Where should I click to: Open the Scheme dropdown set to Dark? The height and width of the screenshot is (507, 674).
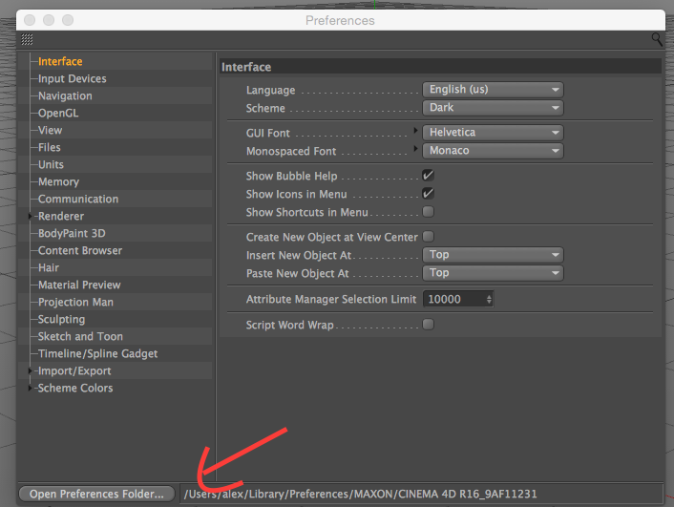click(x=493, y=108)
